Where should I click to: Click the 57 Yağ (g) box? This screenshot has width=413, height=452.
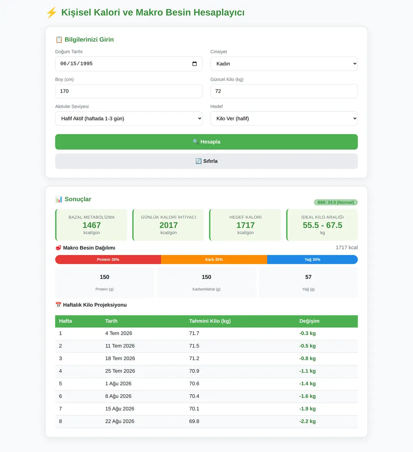[x=308, y=282]
